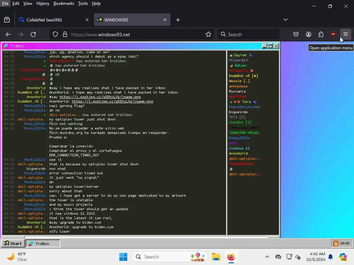
Task: Open the Windows 93 Start button
Action: [13, 243]
